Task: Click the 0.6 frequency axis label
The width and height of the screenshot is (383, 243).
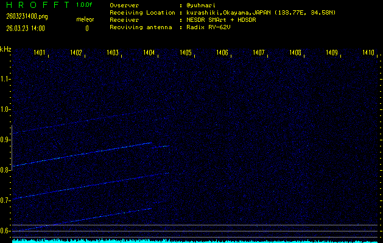Action: click(x=5, y=231)
